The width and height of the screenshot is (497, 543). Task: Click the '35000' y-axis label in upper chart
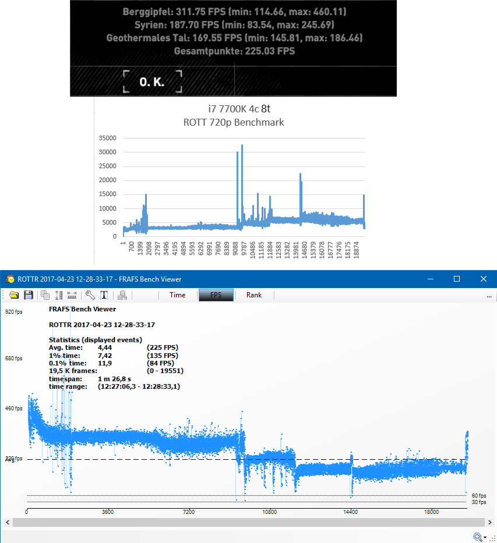107,138
